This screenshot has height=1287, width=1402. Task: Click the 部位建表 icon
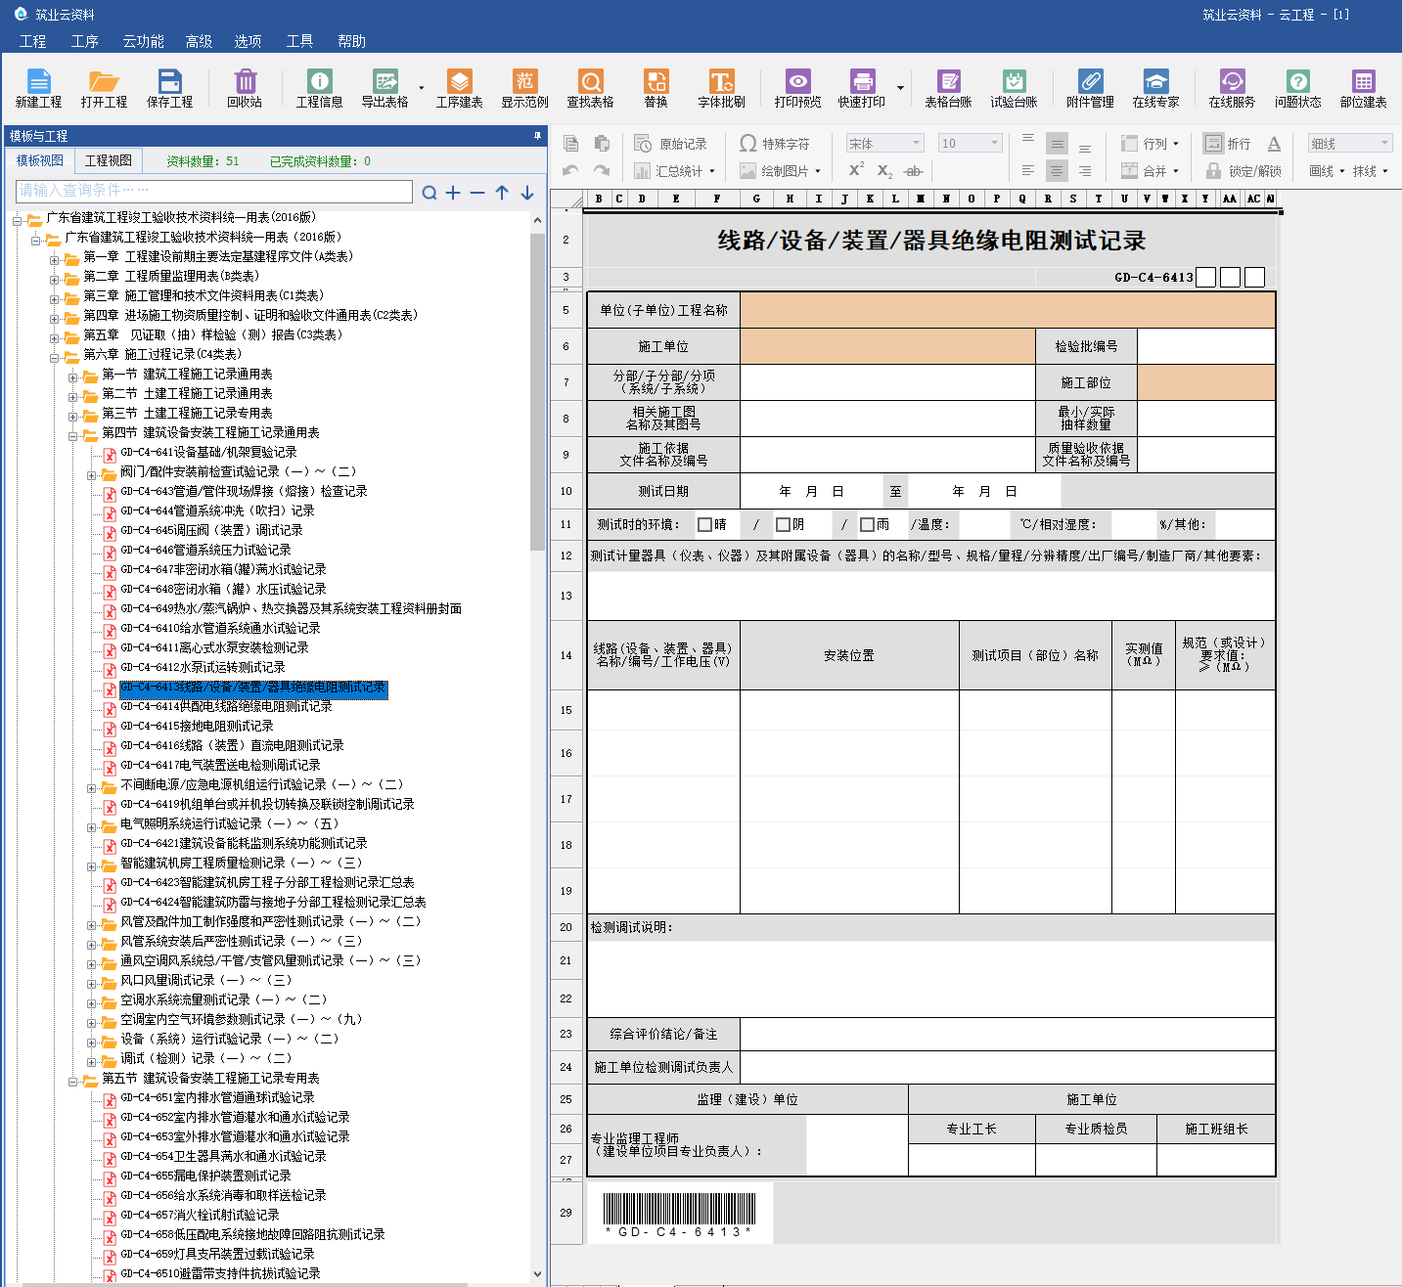pos(1363,88)
